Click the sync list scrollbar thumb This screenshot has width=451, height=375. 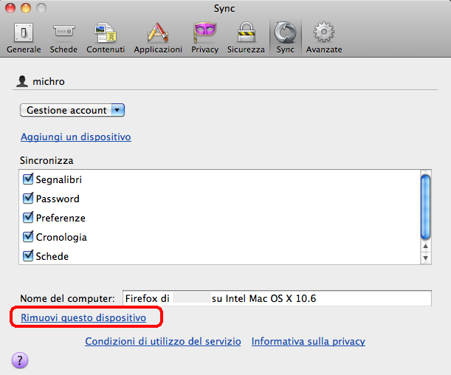425,207
